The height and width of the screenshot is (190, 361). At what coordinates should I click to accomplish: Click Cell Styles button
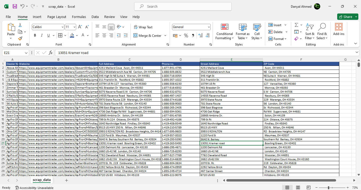(x=257, y=31)
